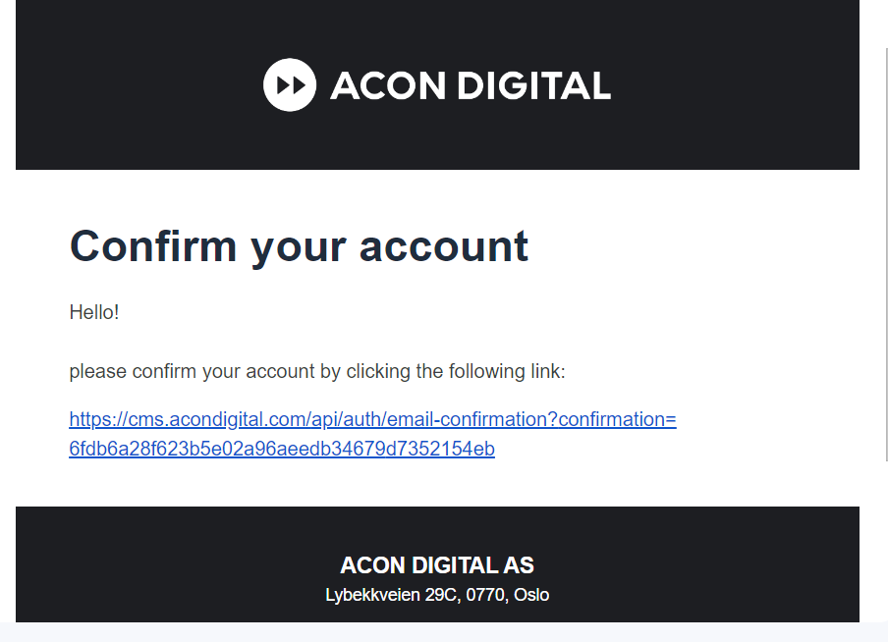Click the Lybekkveien 29C address line
The width and height of the screenshot is (888, 642).
click(x=437, y=595)
